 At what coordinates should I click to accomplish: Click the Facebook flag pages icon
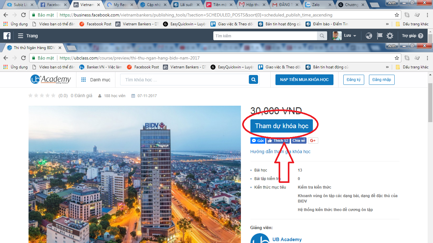[379, 36]
